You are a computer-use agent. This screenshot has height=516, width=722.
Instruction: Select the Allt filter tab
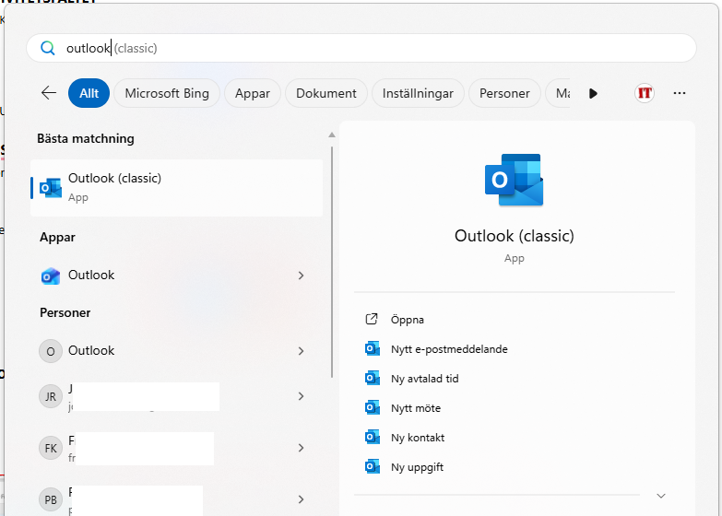pos(89,93)
